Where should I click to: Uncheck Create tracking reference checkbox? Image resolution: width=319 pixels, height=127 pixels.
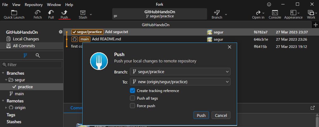click(133, 91)
